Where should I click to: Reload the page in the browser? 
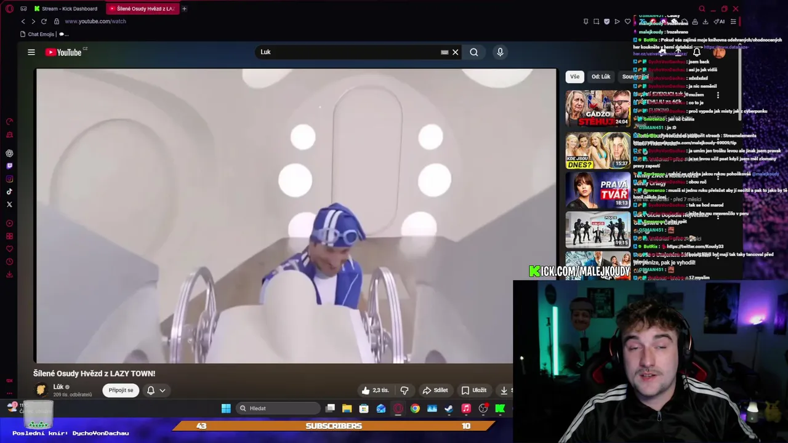click(44, 21)
